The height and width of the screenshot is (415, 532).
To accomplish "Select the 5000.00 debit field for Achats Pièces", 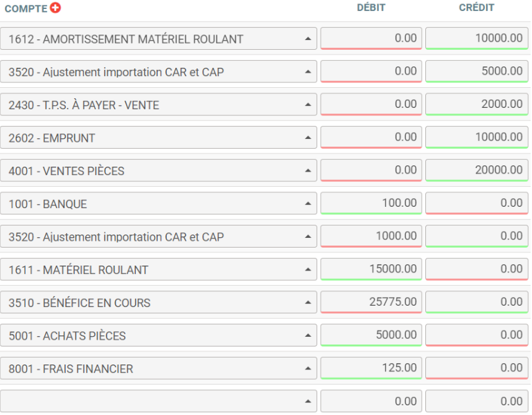I will pyautogui.click(x=371, y=335).
